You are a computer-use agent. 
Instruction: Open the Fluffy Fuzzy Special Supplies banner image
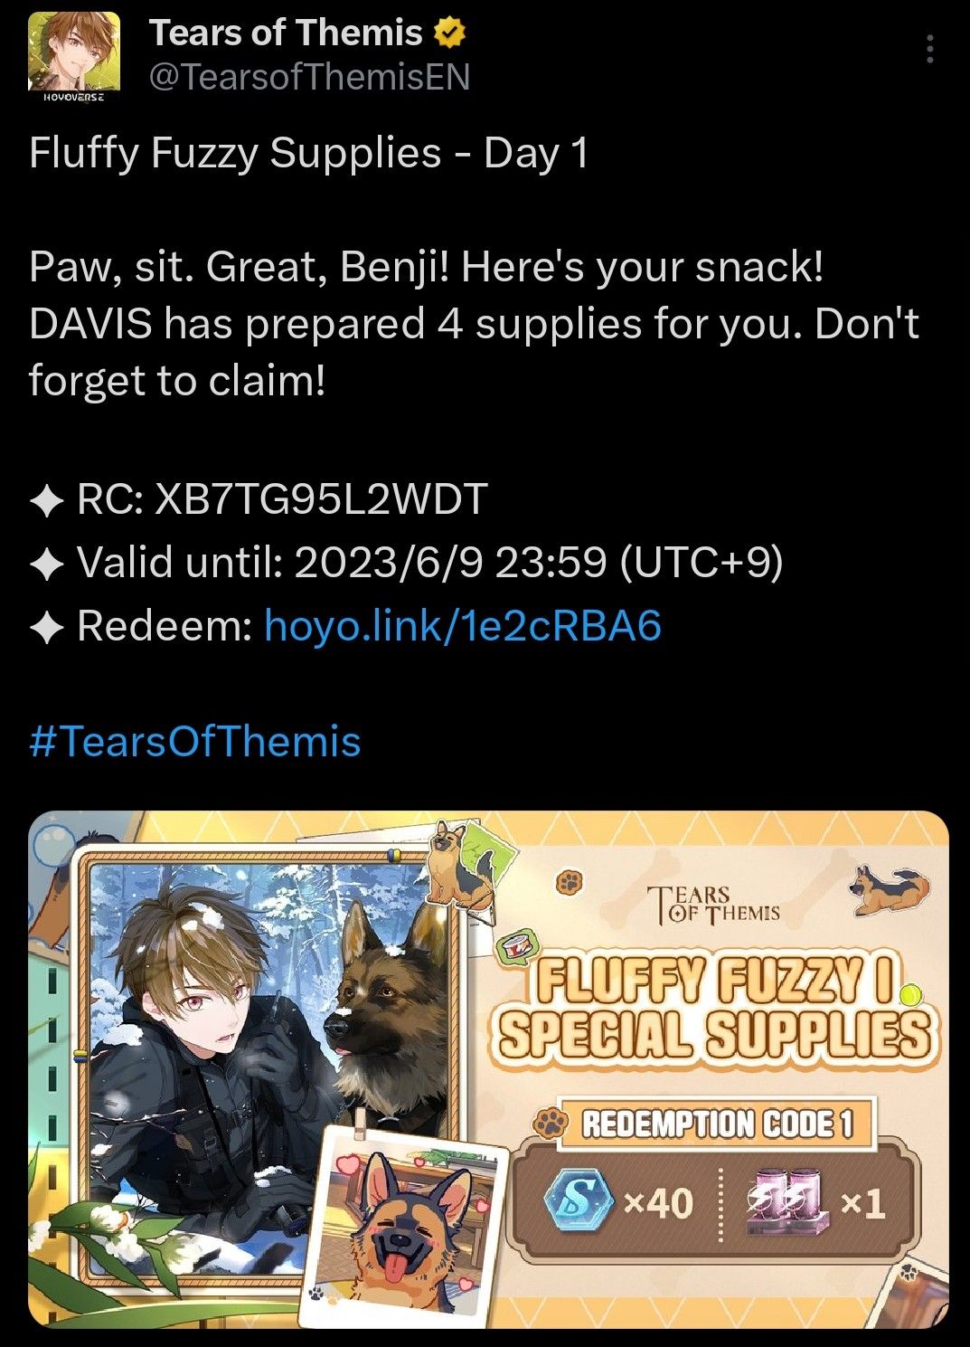[488, 1069]
